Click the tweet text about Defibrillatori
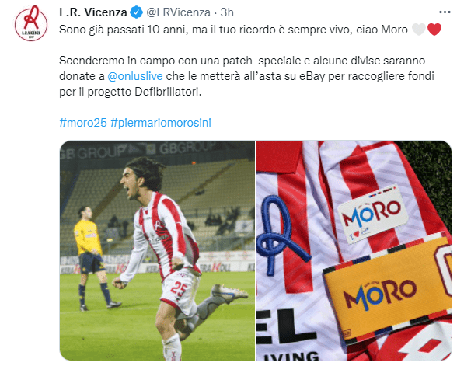464x366 pixels. (246, 76)
